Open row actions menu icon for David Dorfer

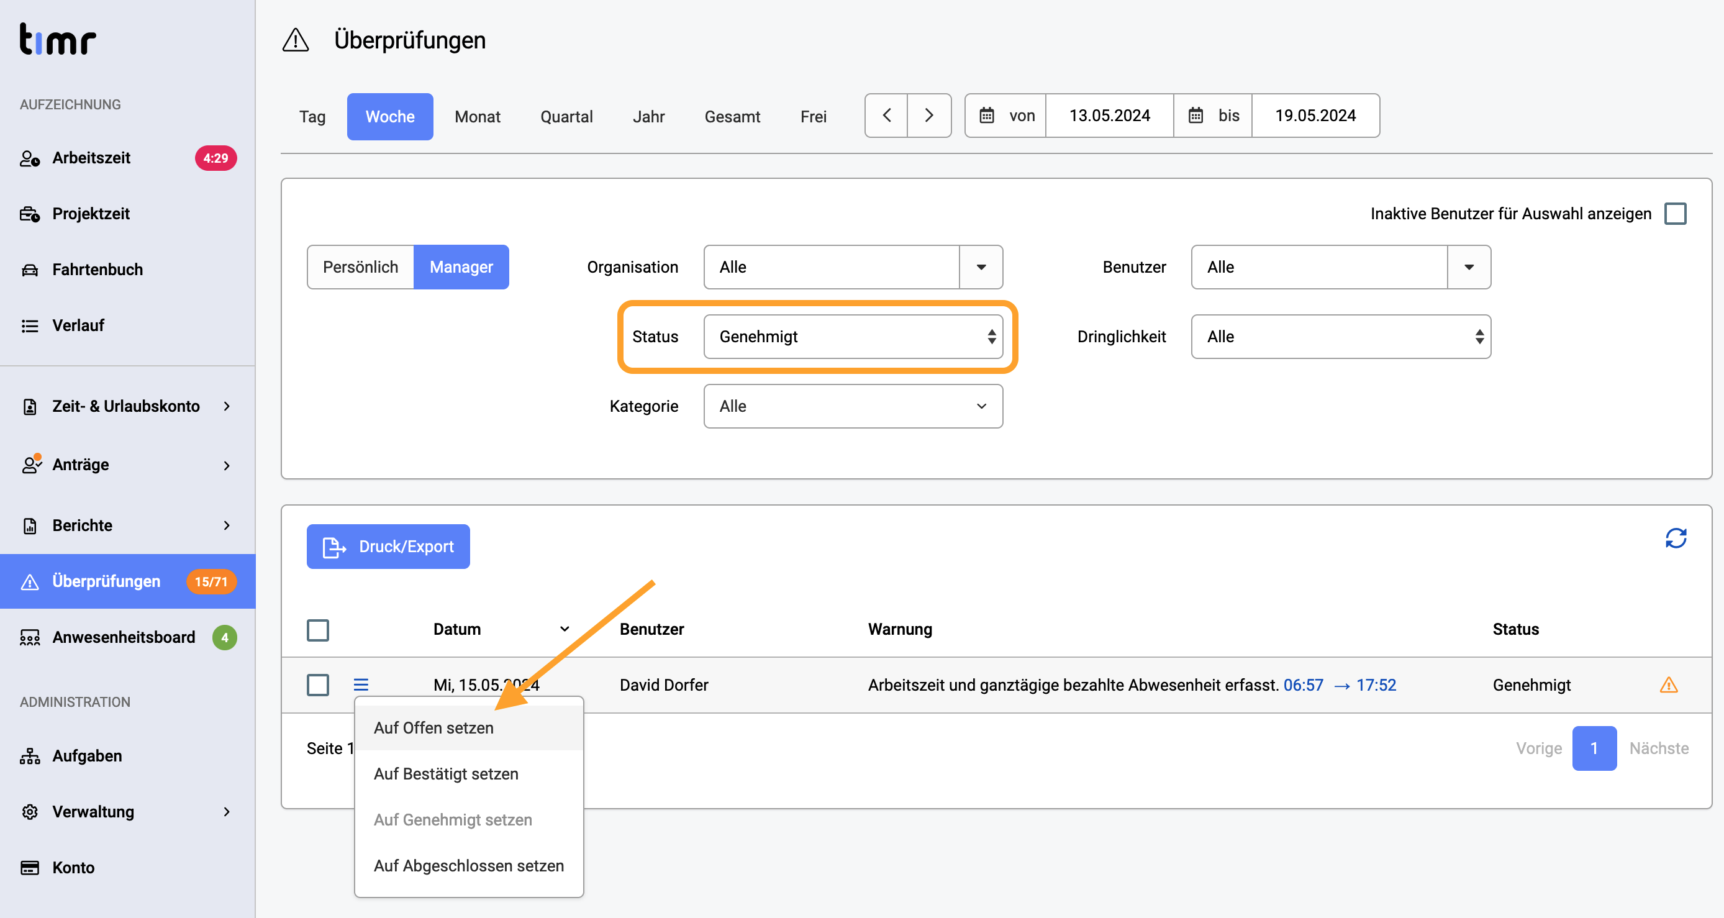pyautogui.click(x=361, y=684)
